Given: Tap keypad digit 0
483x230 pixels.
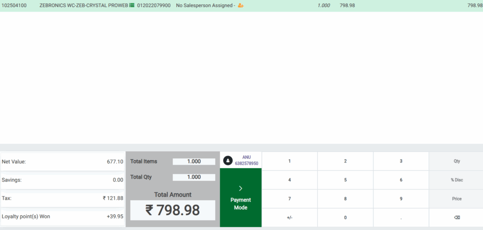Looking at the screenshot, I should coord(345,217).
